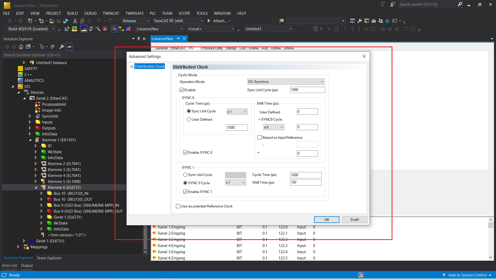Open the Operation Mode DC-Synchron dropdown
The width and height of the screenshot is (496, 279).
(286, 82)
